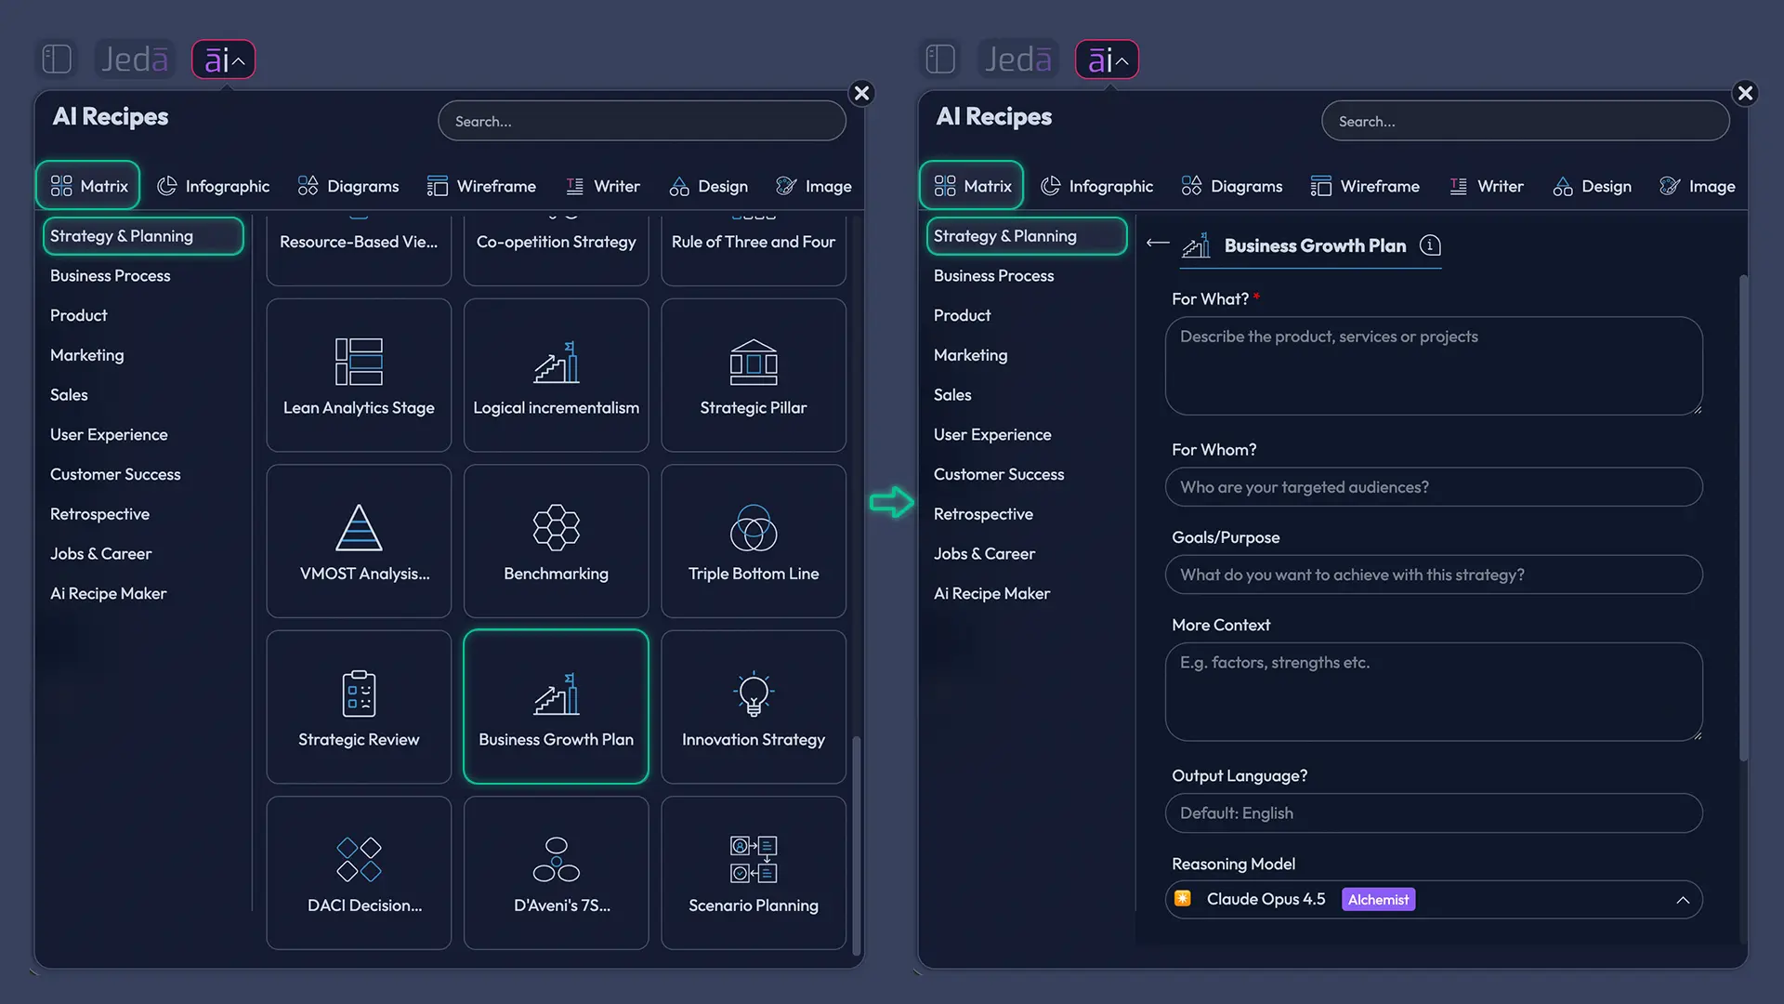Toggle sidebar panel icon in left window
The height and width of the screenshot is (1004, 1784).
[x=57, y=59]
